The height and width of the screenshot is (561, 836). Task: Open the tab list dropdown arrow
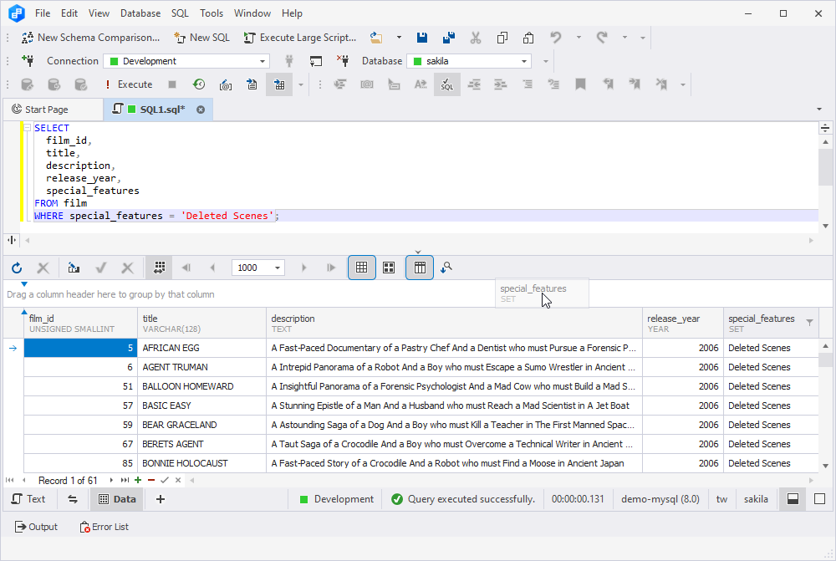(x=819, y=110)
